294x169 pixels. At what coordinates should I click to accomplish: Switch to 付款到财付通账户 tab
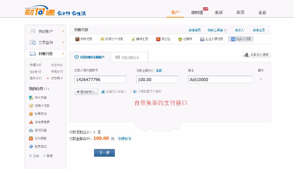click(90, 57)
